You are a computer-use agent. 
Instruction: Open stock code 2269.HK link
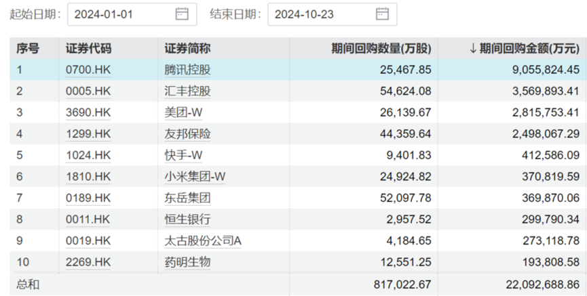click(x=88, y=262)
